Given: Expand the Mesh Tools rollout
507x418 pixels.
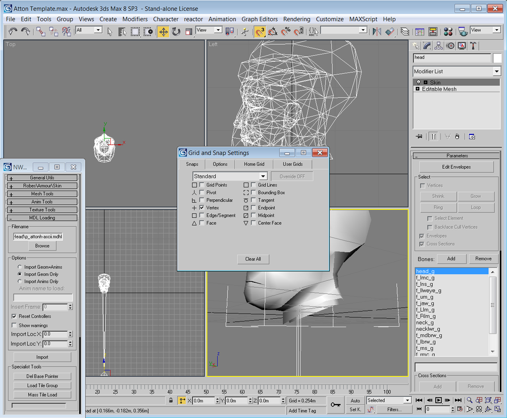Looking at the screenshot, I should (x=42, y=194).
